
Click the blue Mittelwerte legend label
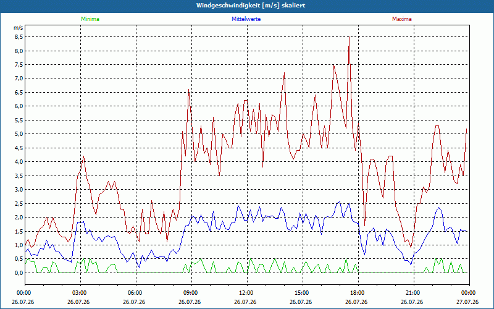tap(246, 19)
